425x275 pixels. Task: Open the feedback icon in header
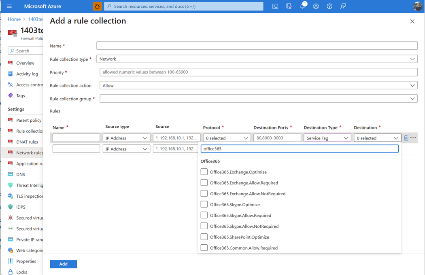343,6
